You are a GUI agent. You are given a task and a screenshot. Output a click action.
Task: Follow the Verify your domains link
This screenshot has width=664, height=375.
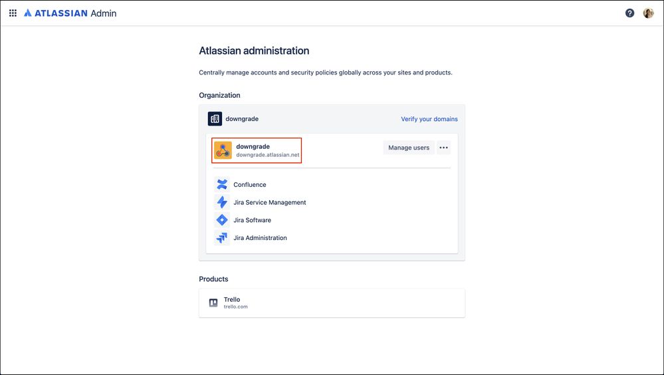pyautogui.click(x=429, y=119)
